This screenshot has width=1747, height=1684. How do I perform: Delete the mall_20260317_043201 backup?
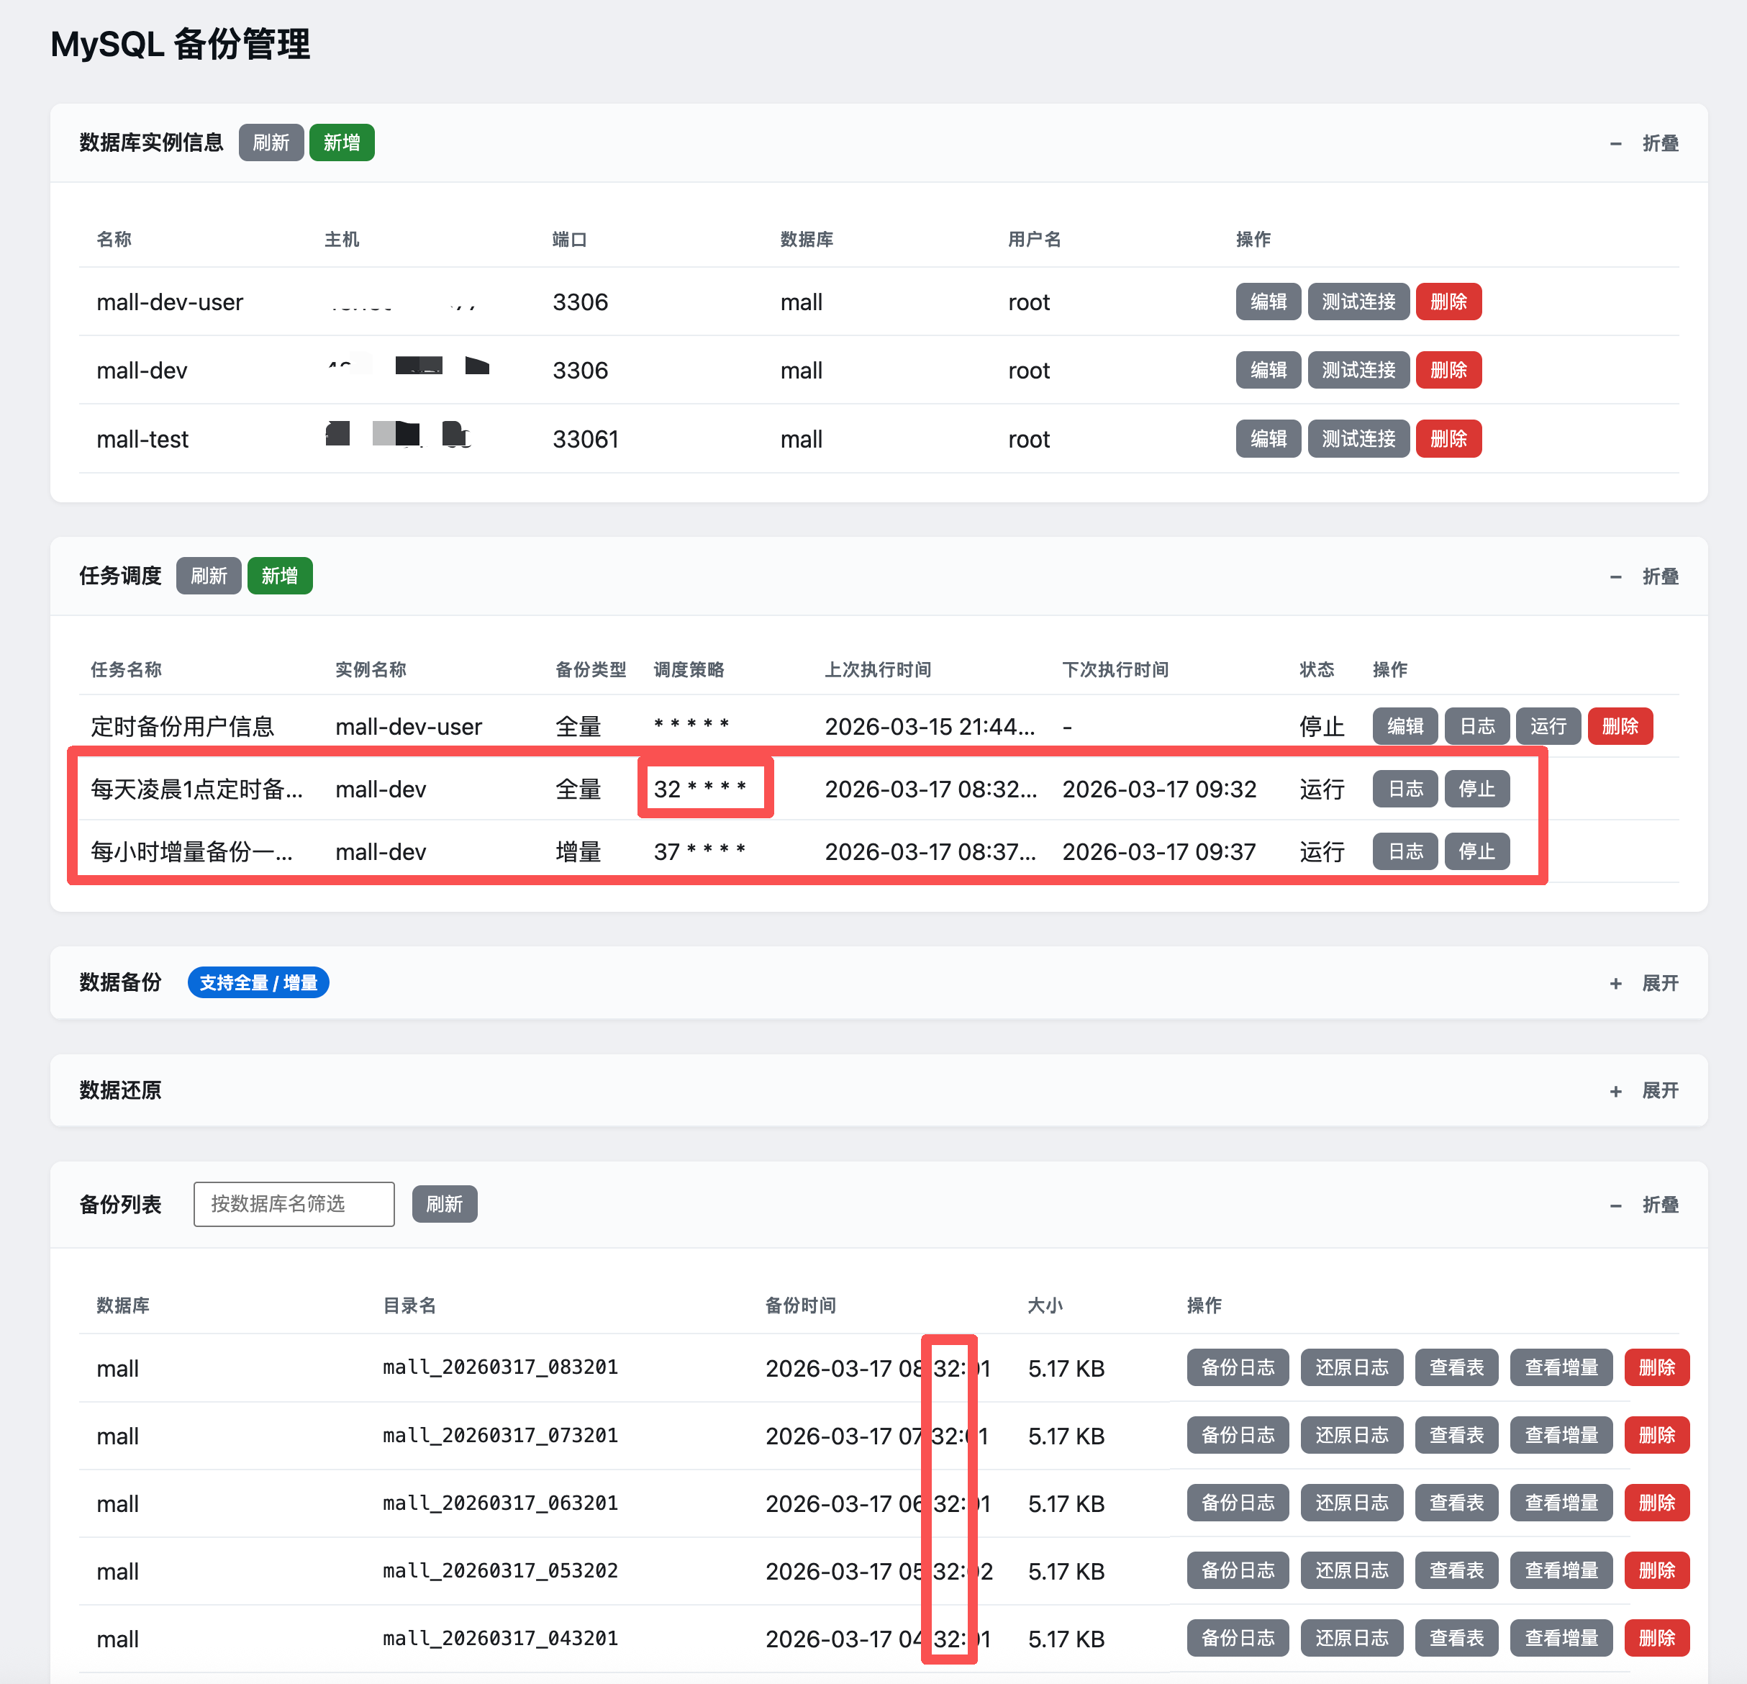click(x=1656, y=1639)
